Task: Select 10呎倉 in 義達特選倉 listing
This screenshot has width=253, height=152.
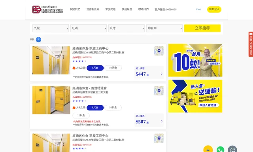Action: 113,108
